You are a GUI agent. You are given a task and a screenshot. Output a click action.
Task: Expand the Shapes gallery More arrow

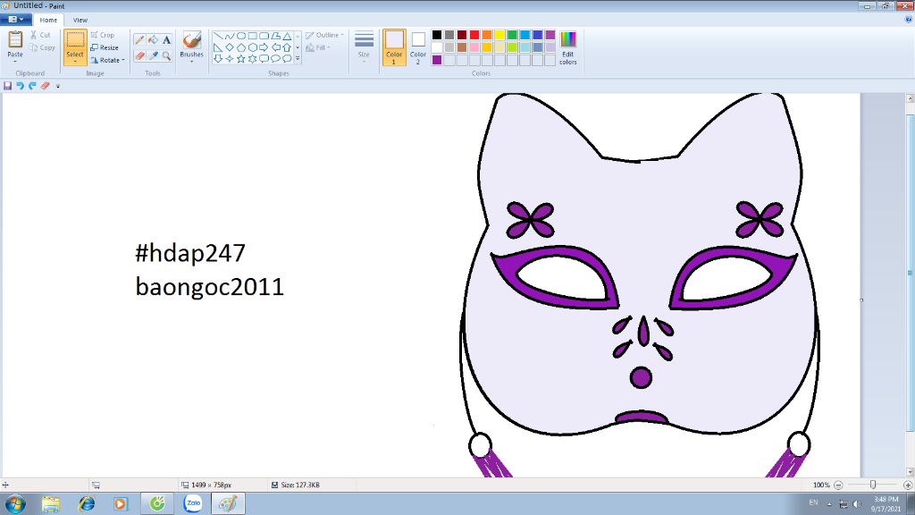click(298, 58)
